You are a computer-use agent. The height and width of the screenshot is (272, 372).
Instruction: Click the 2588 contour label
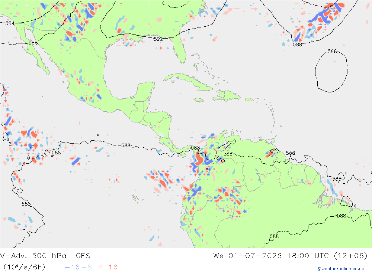click(x=335, y=179)
